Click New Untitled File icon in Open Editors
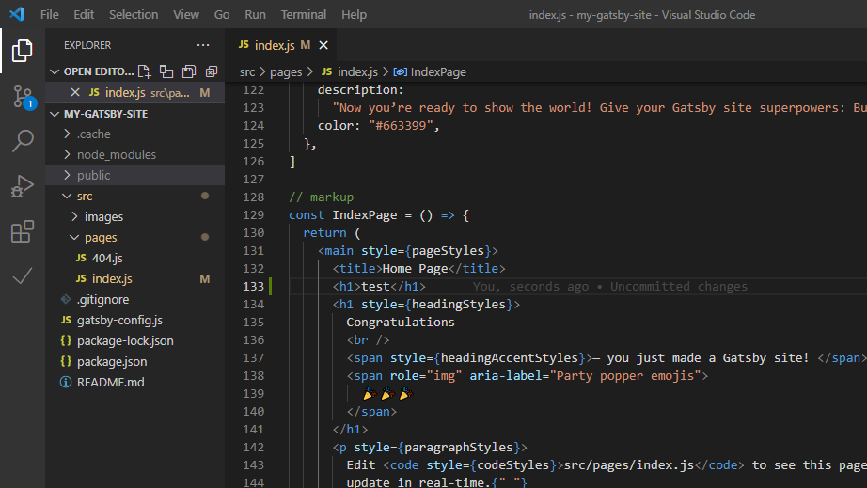This screenshot has width=867, height=488. [144, 71]
